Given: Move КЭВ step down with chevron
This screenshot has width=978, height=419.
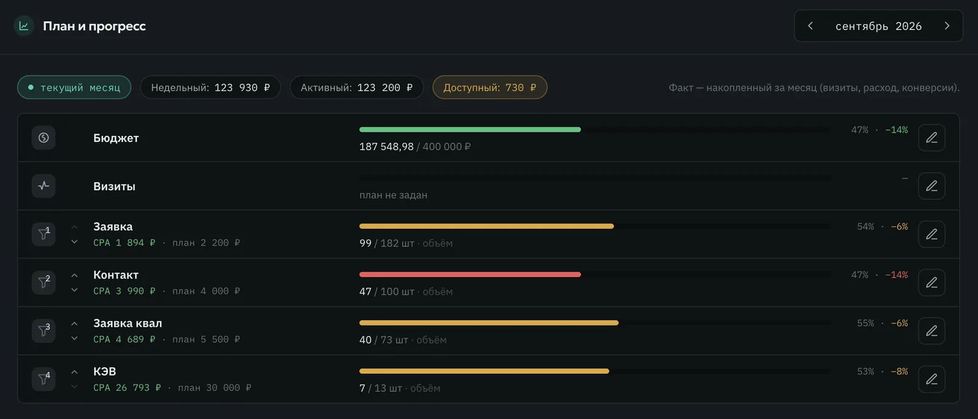Looking at the screenshot, I should pos(75,387).
